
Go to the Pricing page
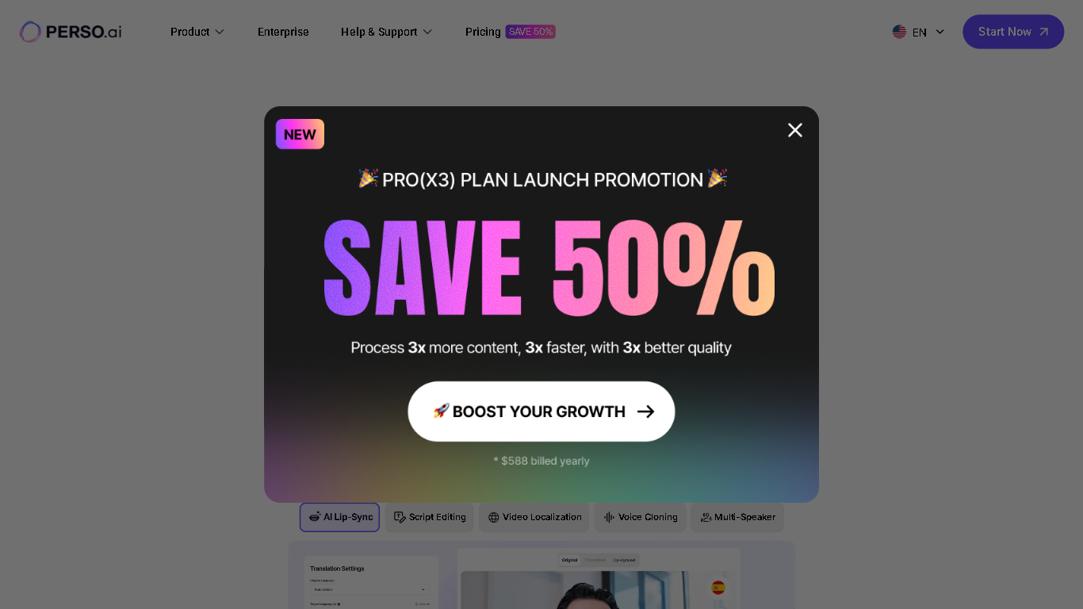(483, 32)
